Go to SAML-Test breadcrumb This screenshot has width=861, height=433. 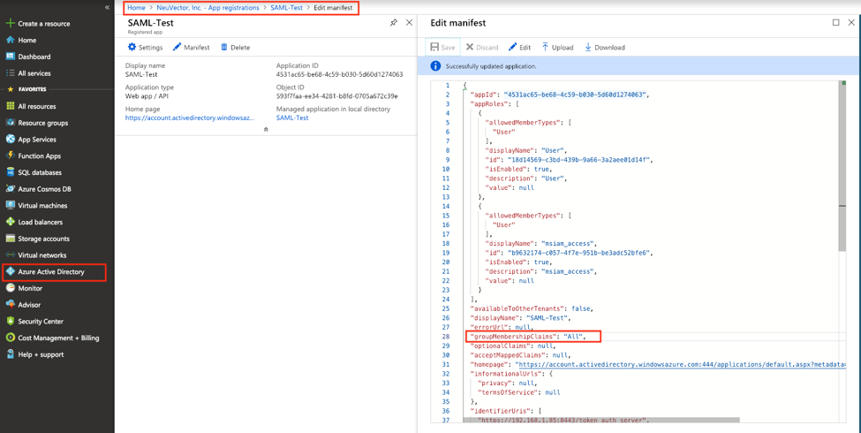point(287,8)
